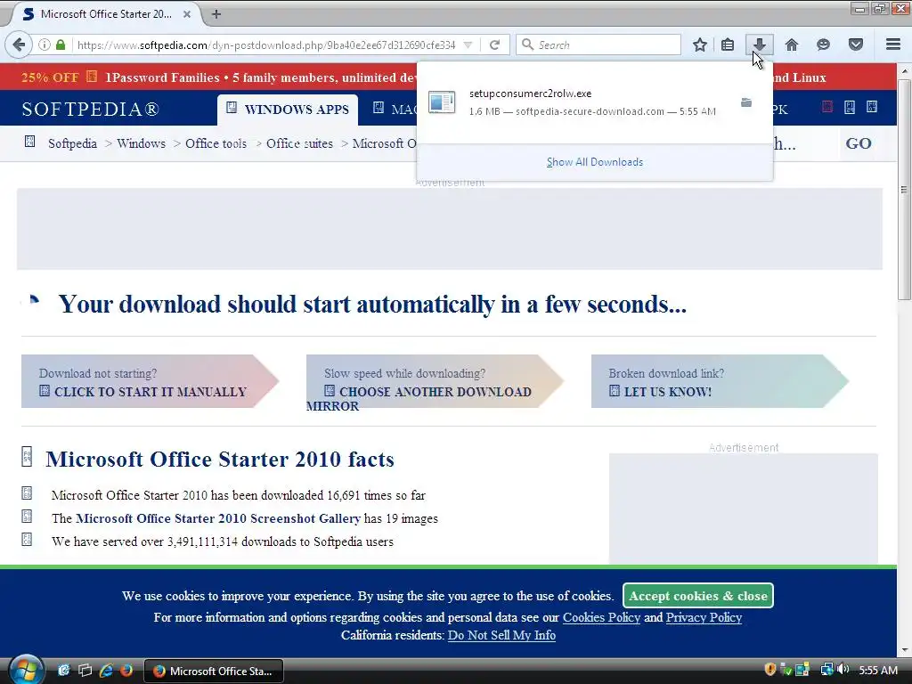Launch Internet Explorer from quick launch
The image size is (912, 684).
pos(105,671)
